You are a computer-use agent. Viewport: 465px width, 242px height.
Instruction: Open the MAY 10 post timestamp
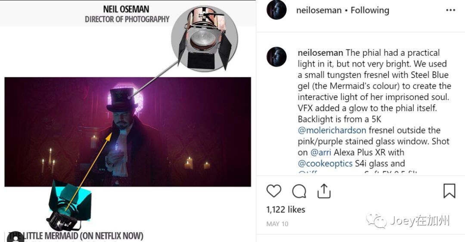pyautogui.click(x=277, y=224)
